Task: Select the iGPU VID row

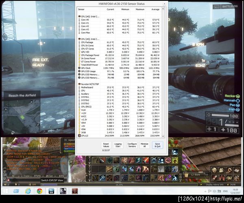Action: 119,52
